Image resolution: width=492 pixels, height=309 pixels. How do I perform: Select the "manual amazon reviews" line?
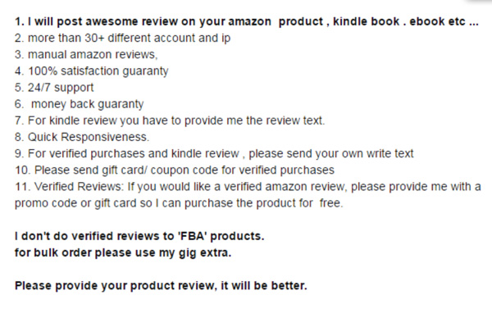(86, 55)
